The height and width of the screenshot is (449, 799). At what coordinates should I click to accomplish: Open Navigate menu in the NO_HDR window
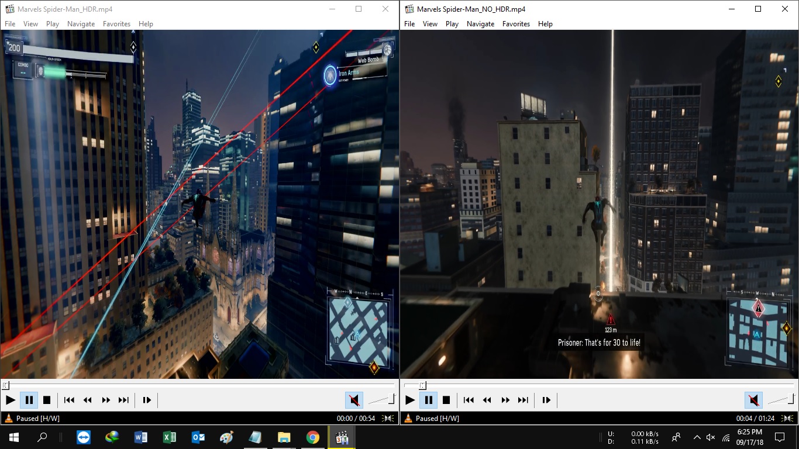[x=480, y=24]
